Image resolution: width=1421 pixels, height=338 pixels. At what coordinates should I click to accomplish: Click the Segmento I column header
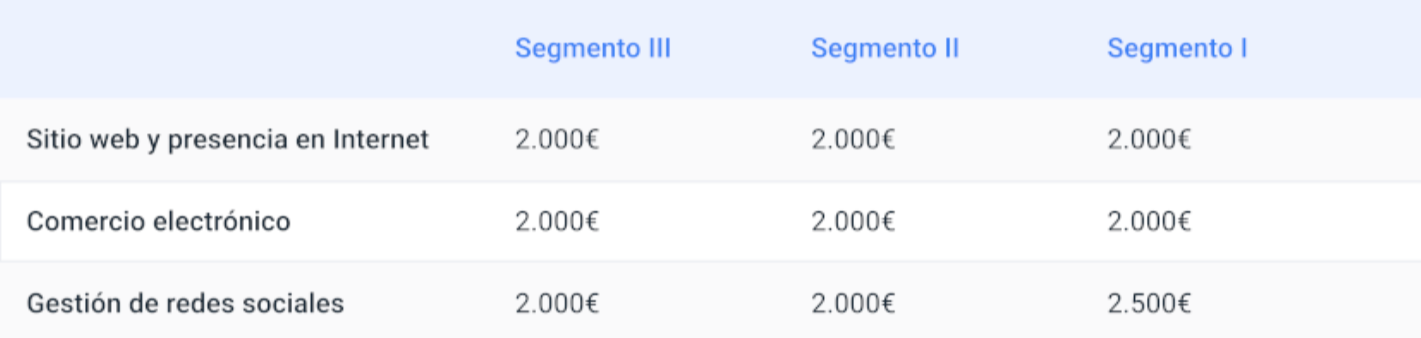[x=1177, y=48]
